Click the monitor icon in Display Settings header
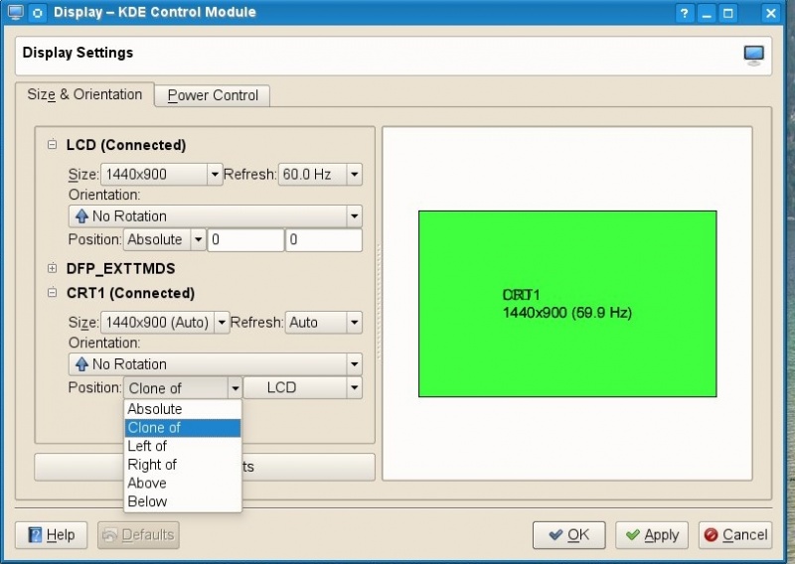 pos(754,55)
